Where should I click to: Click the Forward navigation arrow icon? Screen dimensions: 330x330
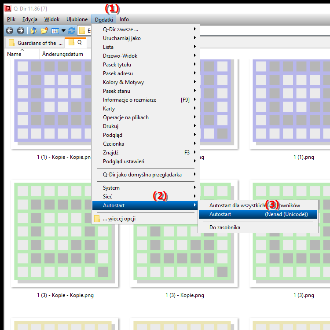point(20,31)
